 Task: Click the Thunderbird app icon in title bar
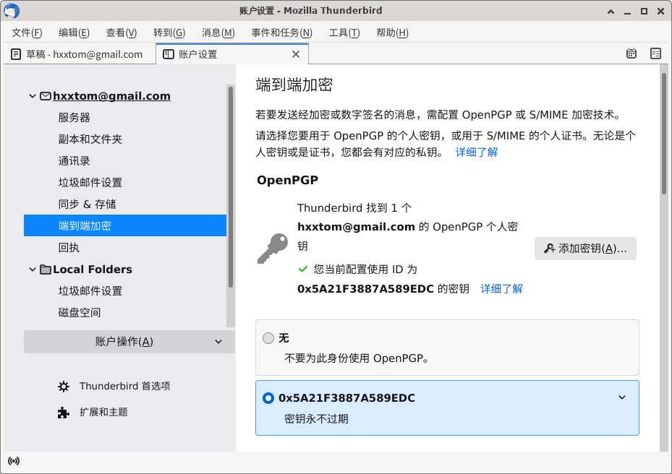coord(11,11)
